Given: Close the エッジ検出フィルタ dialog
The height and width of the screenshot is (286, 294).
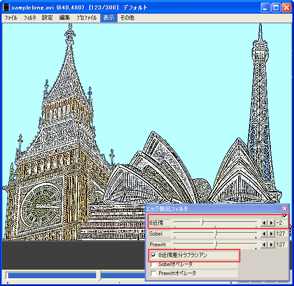Looking at the screenshot, I should 284,208.
